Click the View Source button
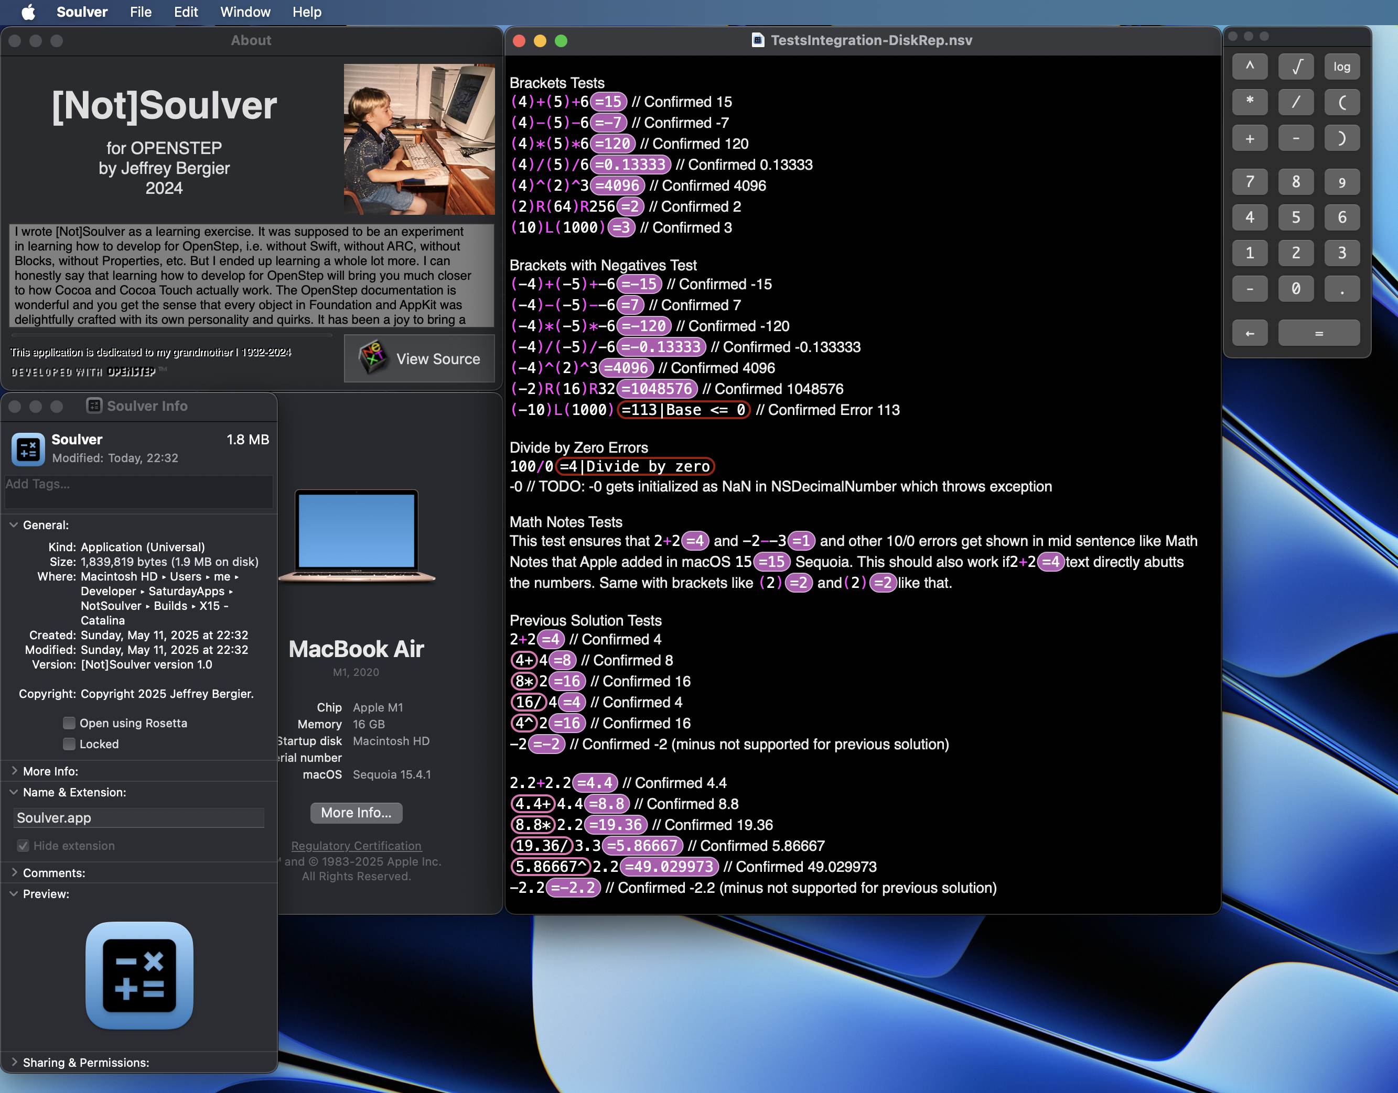1398x1093 pixels. click(x=420, y=358)
